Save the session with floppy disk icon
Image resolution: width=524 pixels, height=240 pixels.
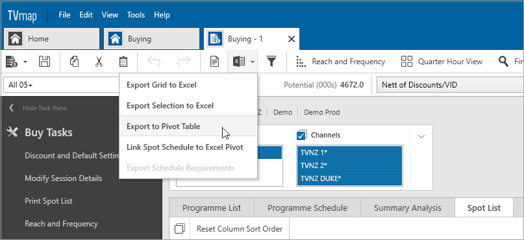click(x=44, y=62)
